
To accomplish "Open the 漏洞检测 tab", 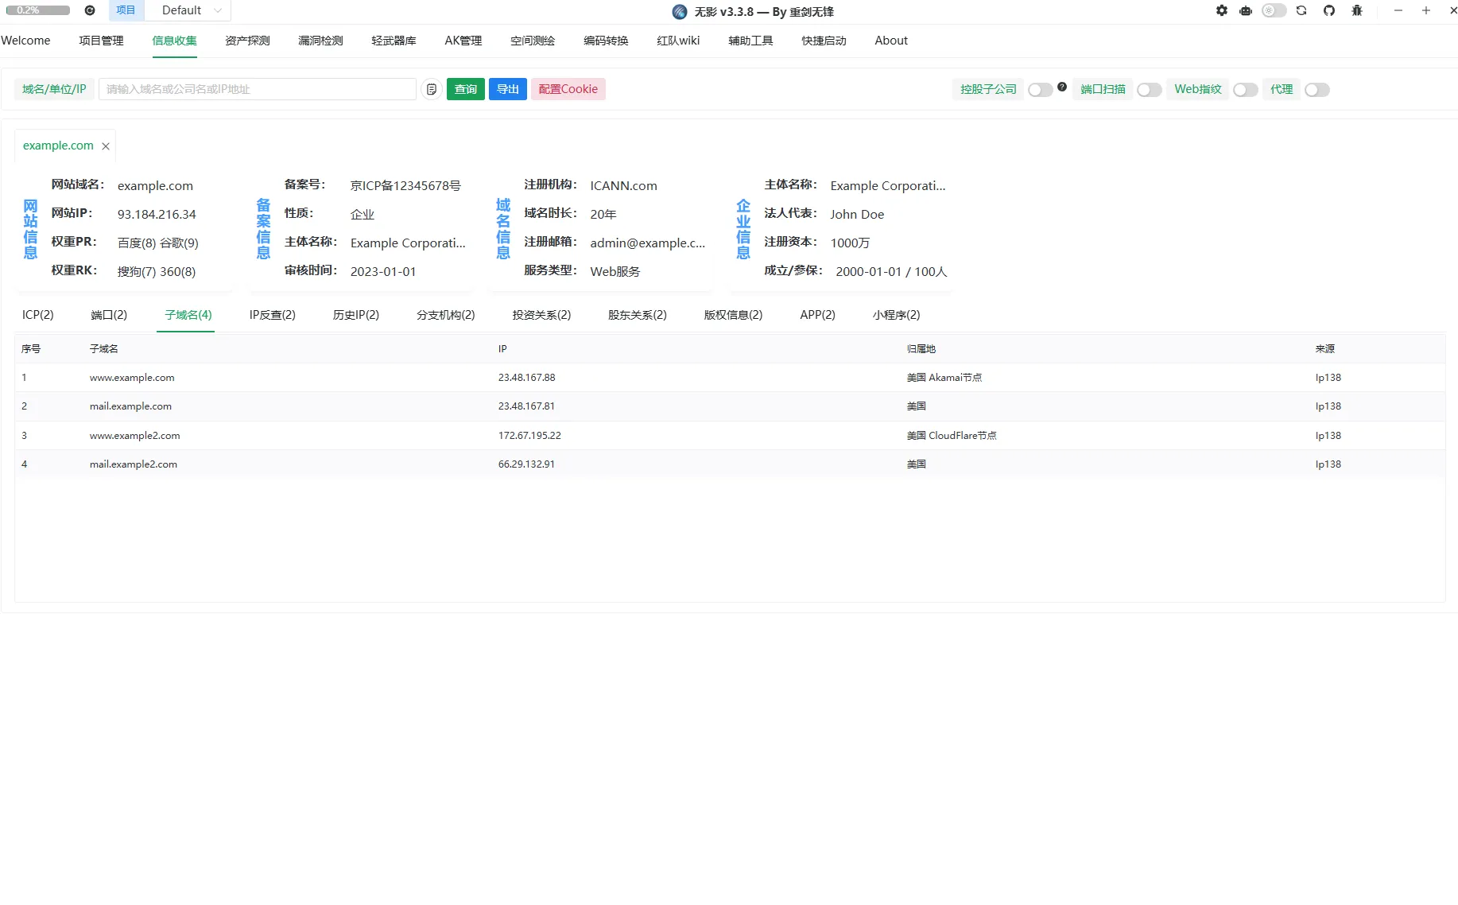I will 320,41.
